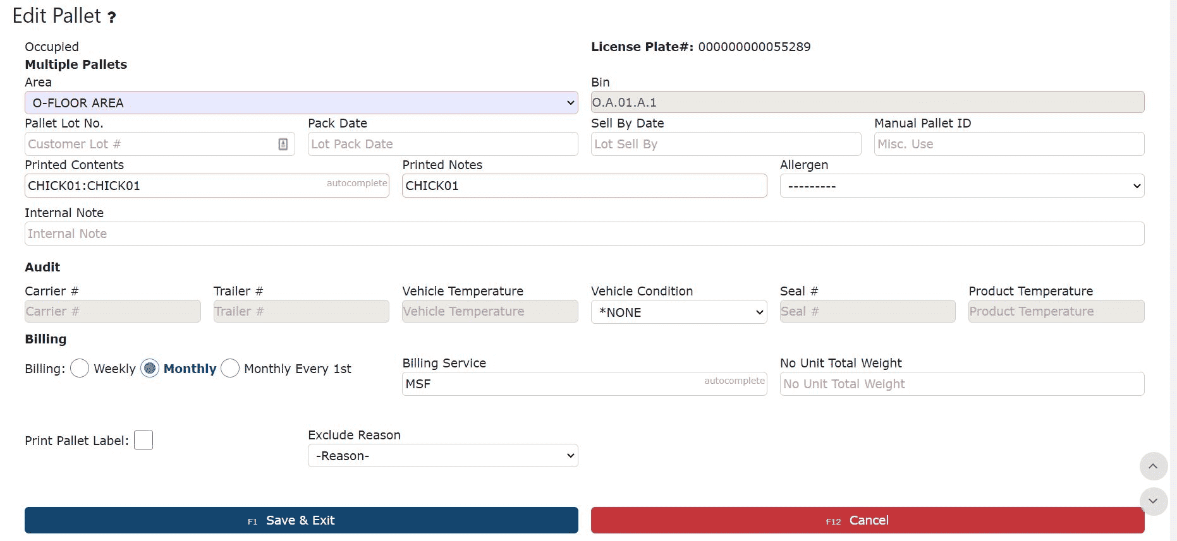Click the Sell By Date input field
The width and height of the screenshot is (1177, 541).
click(726, 144)
